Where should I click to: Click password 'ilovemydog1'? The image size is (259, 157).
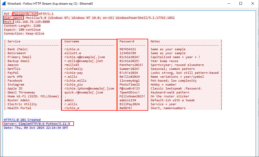pos(130,81)
